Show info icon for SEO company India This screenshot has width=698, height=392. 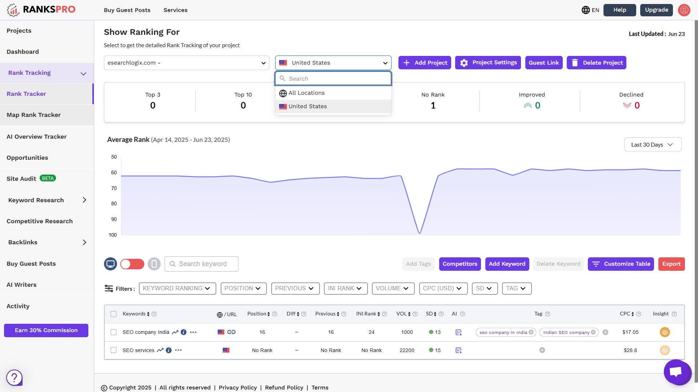point(184,332)
